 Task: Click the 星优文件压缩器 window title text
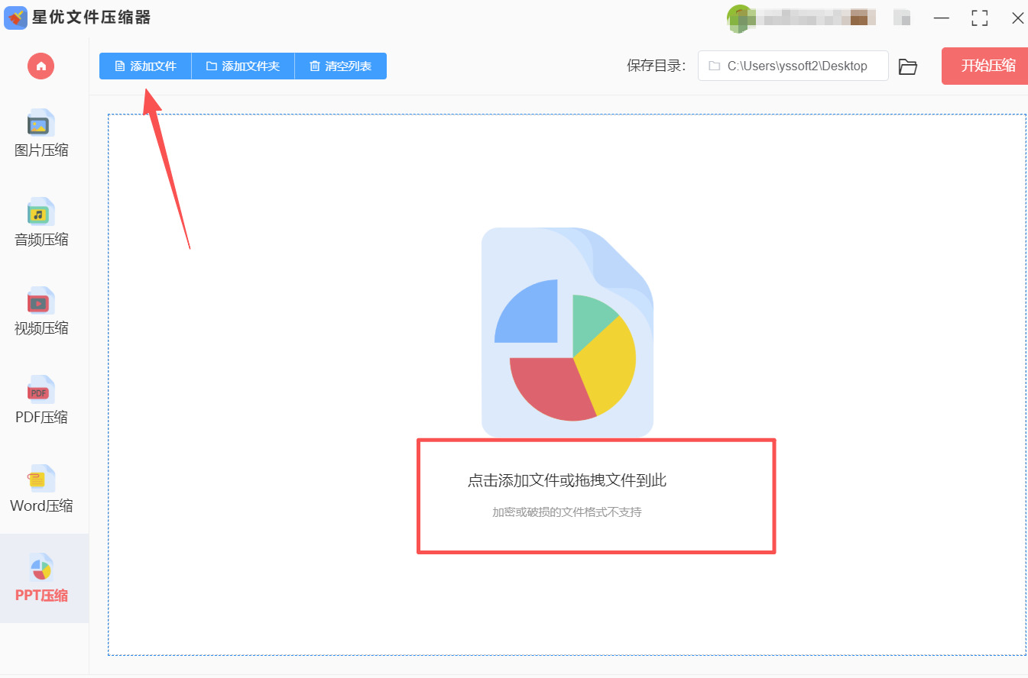92,18
